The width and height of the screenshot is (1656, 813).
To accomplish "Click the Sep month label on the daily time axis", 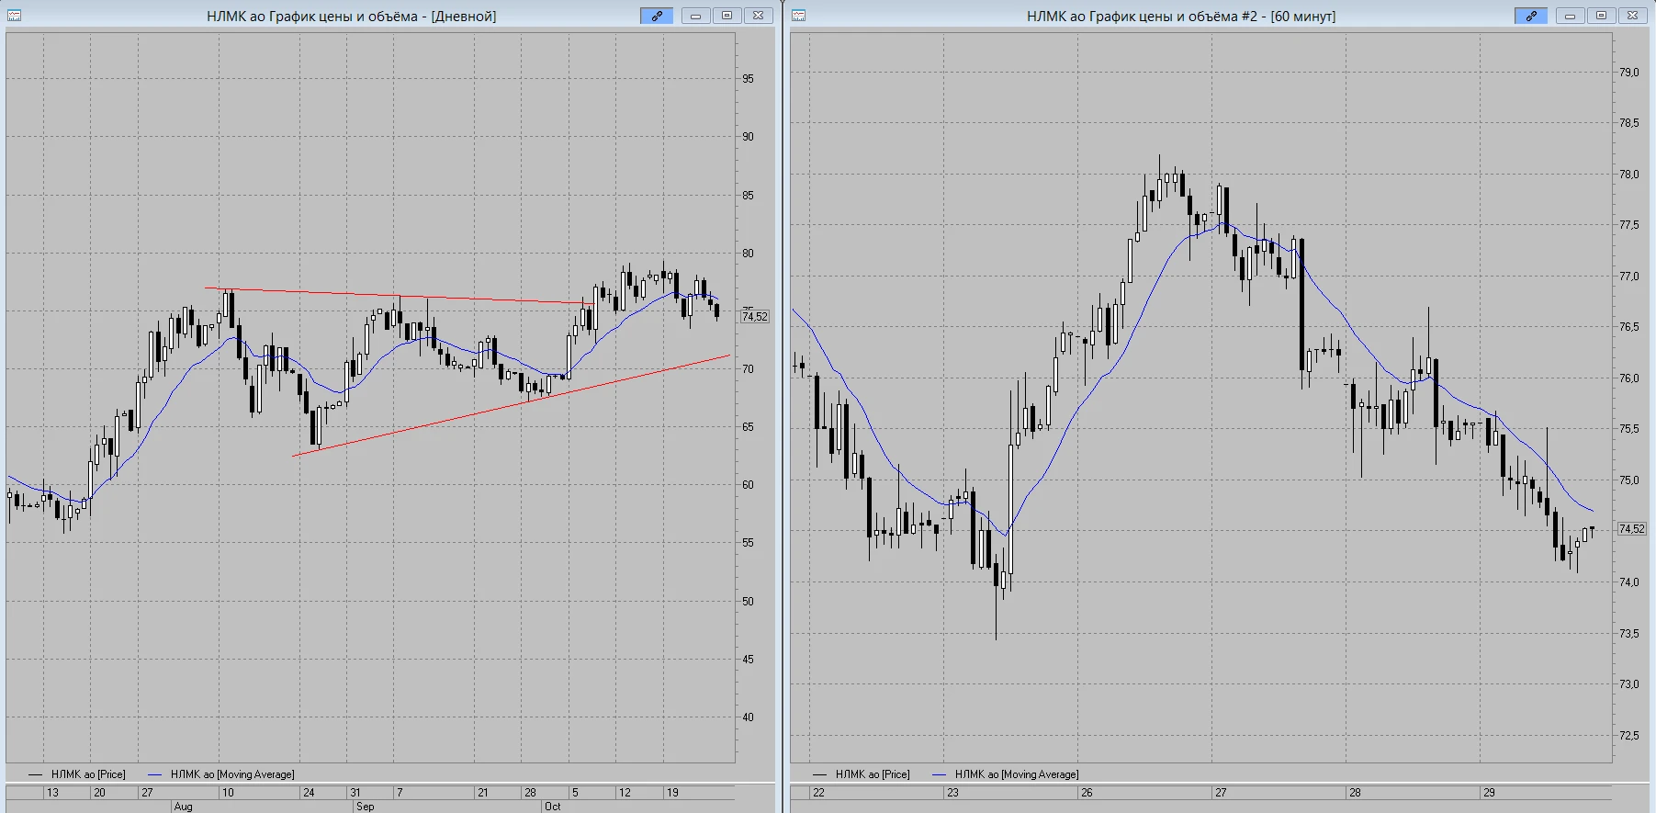I will tap(365, 807).
